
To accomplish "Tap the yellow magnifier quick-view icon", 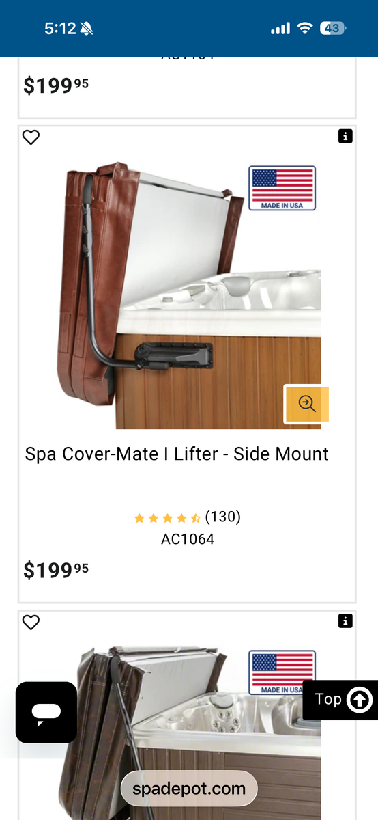I will click(x=307, y=404).
